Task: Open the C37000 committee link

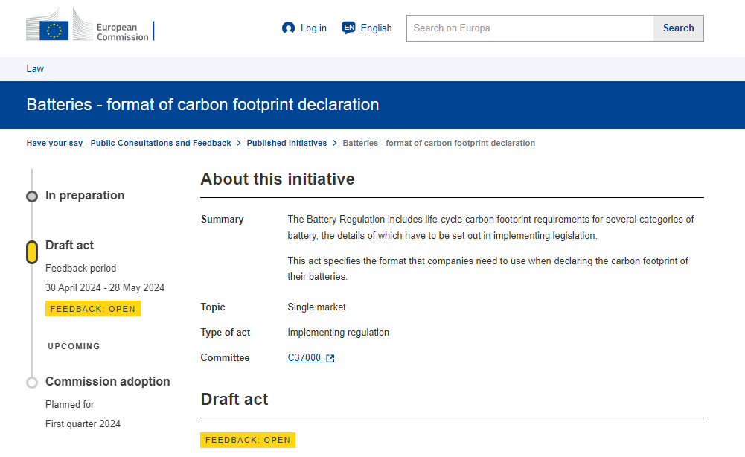Action: [x=304, y=358]
